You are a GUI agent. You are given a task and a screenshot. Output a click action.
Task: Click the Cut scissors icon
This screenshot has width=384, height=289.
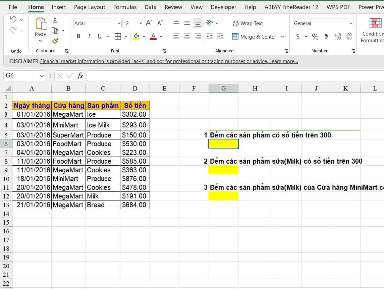click(55, 20)
